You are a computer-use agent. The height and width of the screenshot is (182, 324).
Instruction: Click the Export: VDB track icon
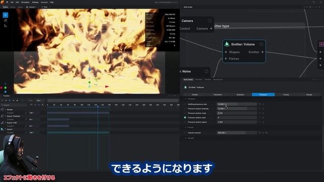click(x=2, y=123)
